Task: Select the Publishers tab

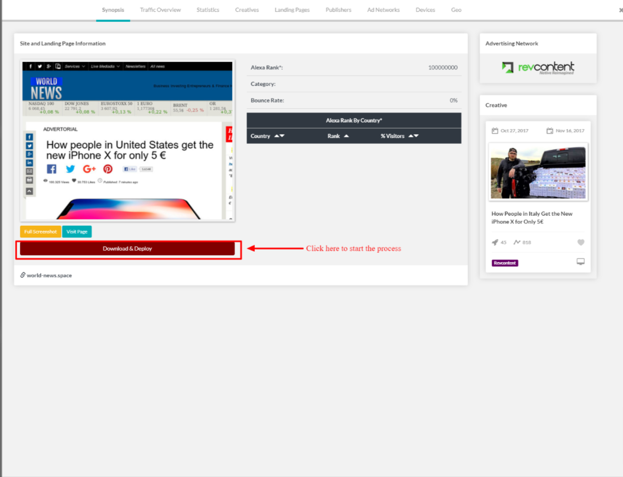Action: [338, 10]
